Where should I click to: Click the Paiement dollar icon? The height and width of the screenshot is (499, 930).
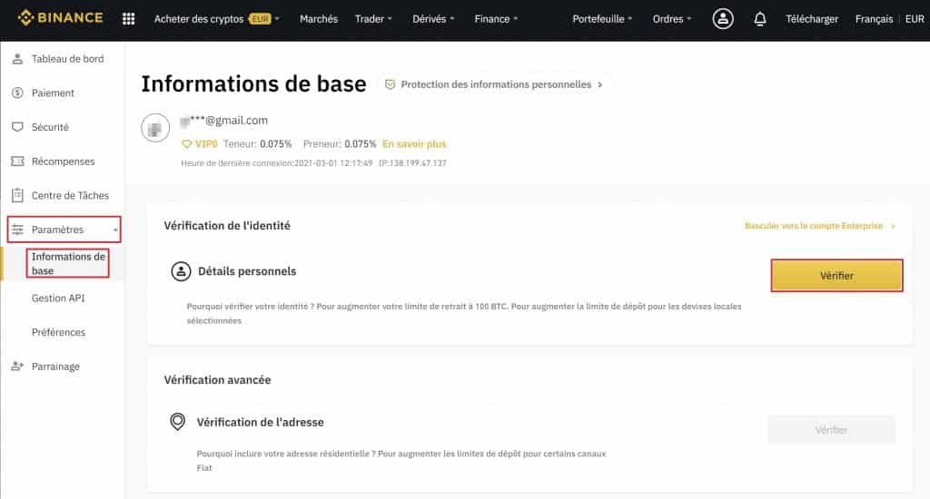click(x=17, y=93)
